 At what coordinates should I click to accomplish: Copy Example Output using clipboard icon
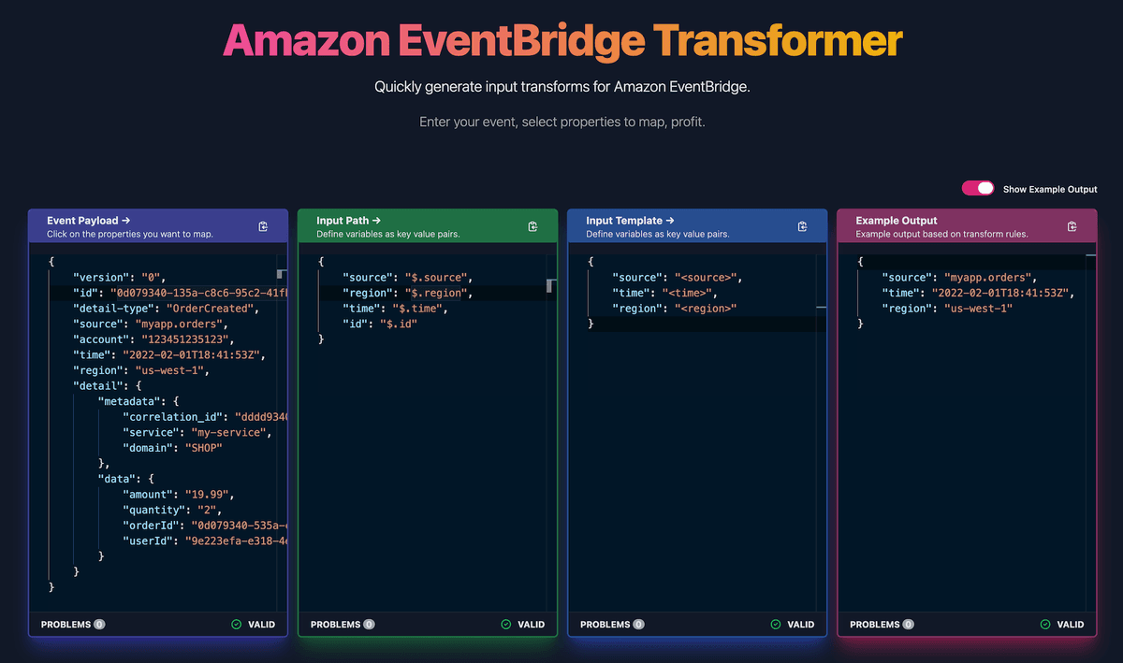pos(1072,225)
